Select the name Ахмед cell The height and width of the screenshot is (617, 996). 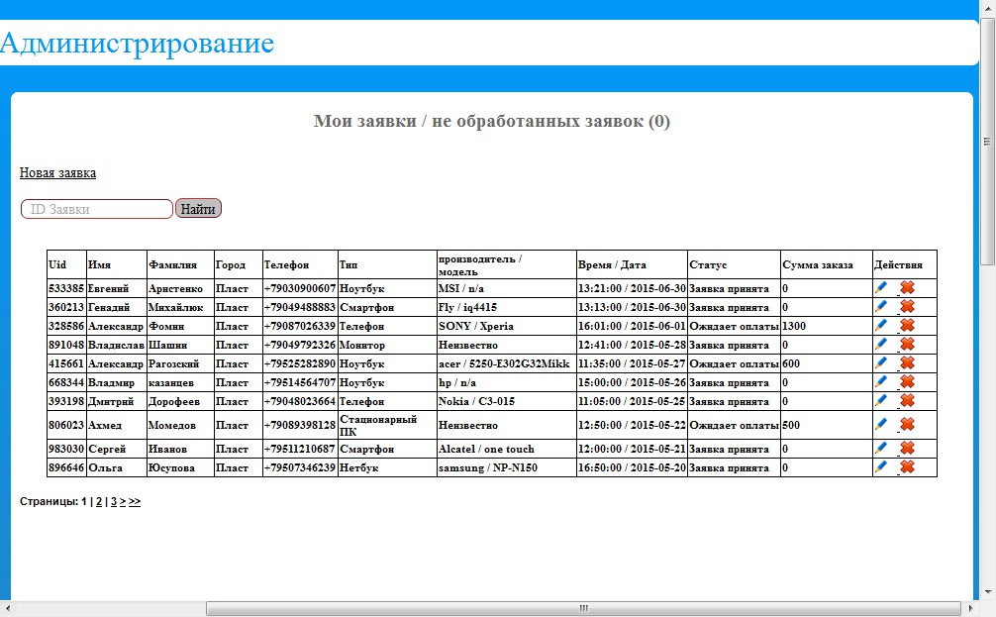click(x=116, y=425)
